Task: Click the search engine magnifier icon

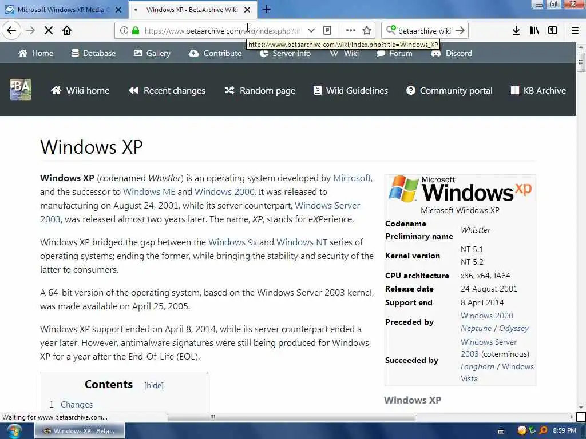Action: (391, 30)
